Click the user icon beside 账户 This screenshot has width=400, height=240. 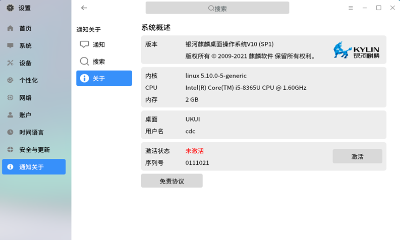pos(10,115)
